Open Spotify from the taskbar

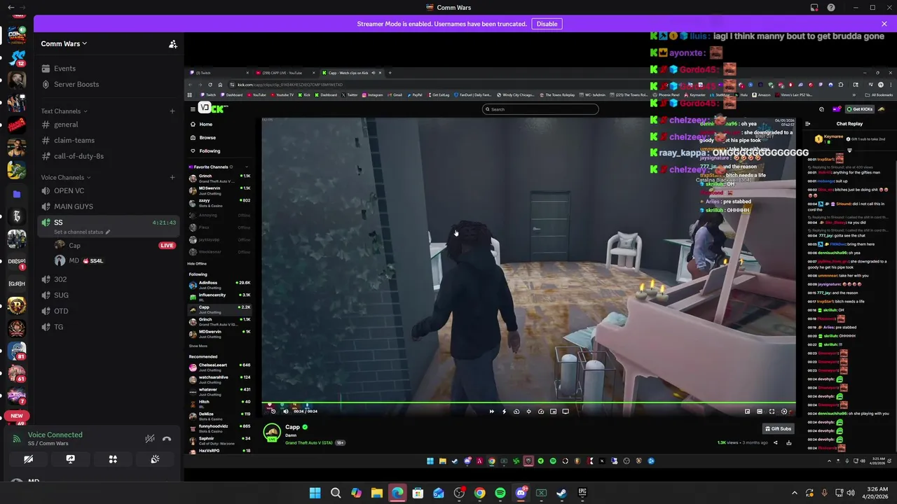coord(500,493)
